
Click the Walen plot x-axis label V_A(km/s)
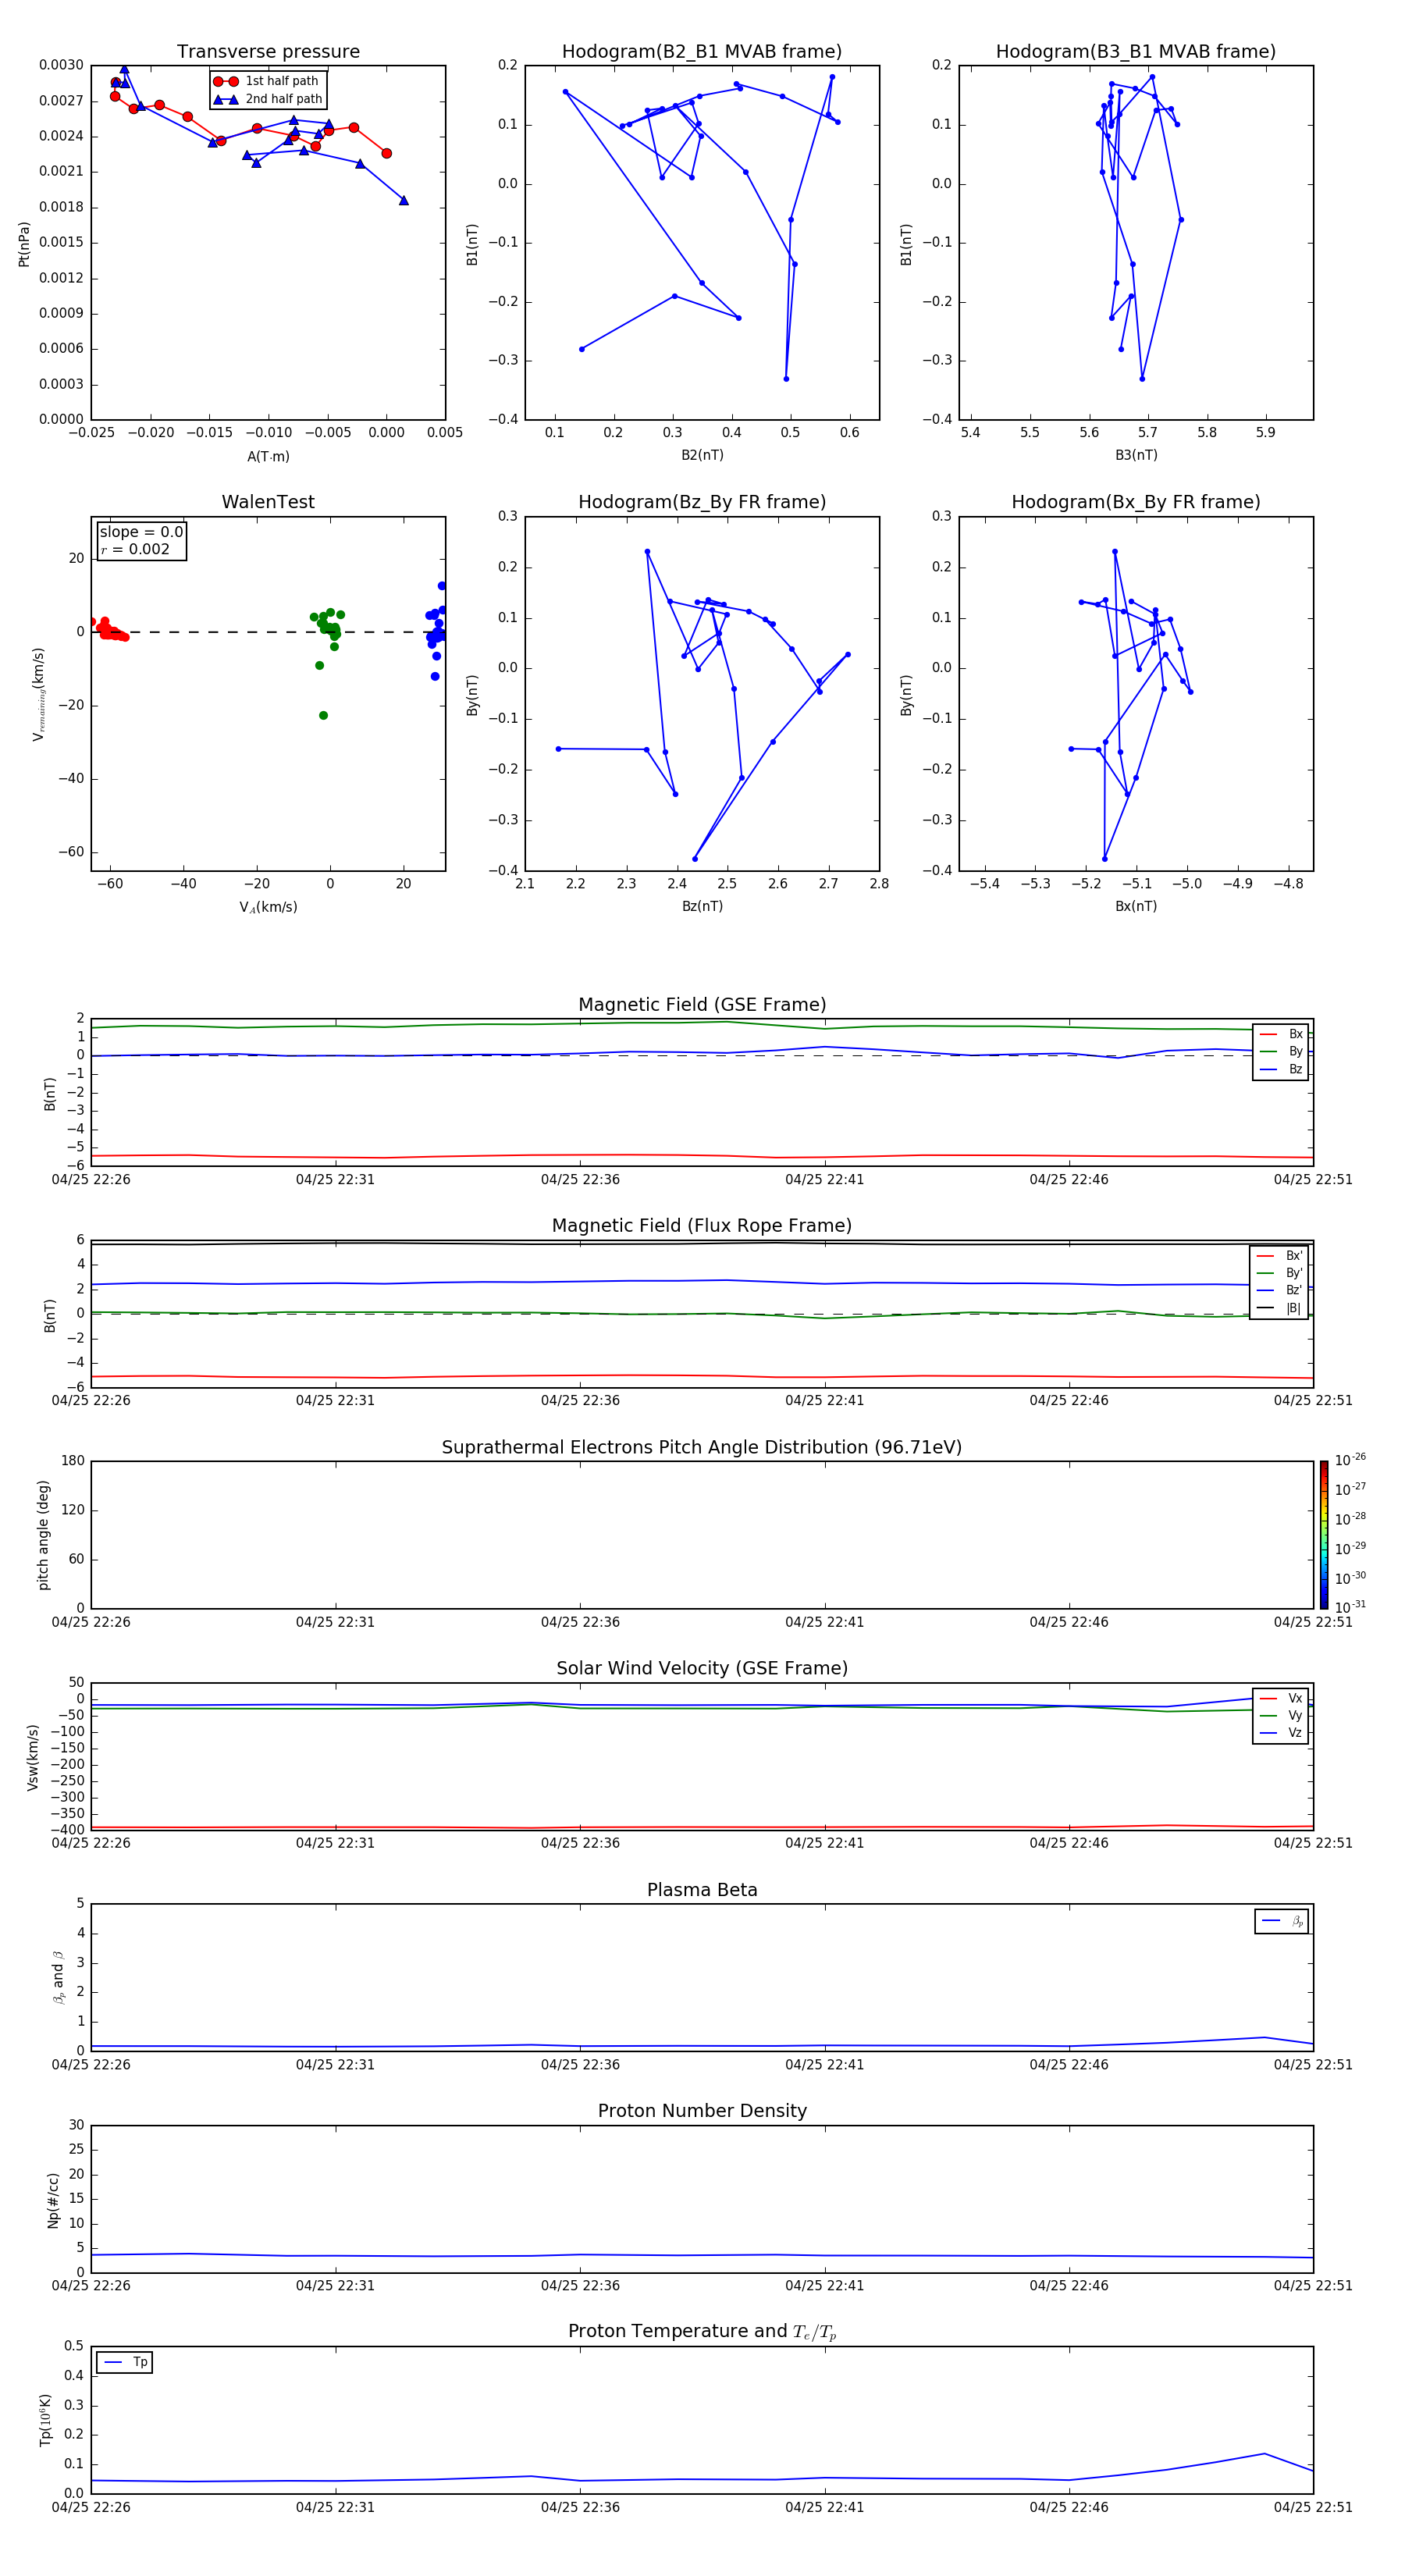268,907
